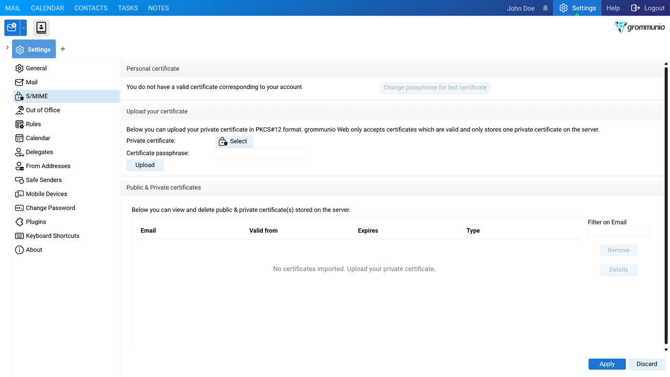Image resolution: width=670 pixels, height=377 pixels.
Task: Click the Discard button
Action: 647,364
